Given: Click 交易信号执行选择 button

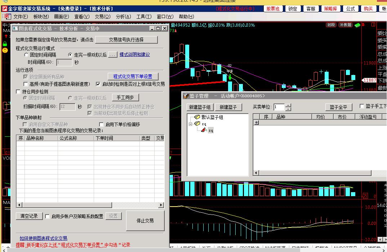Looking at the screenshot, I should [x=126, y=40].
